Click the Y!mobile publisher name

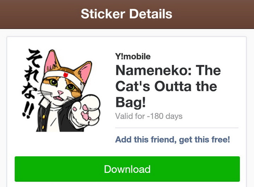(x=133, y=56)
